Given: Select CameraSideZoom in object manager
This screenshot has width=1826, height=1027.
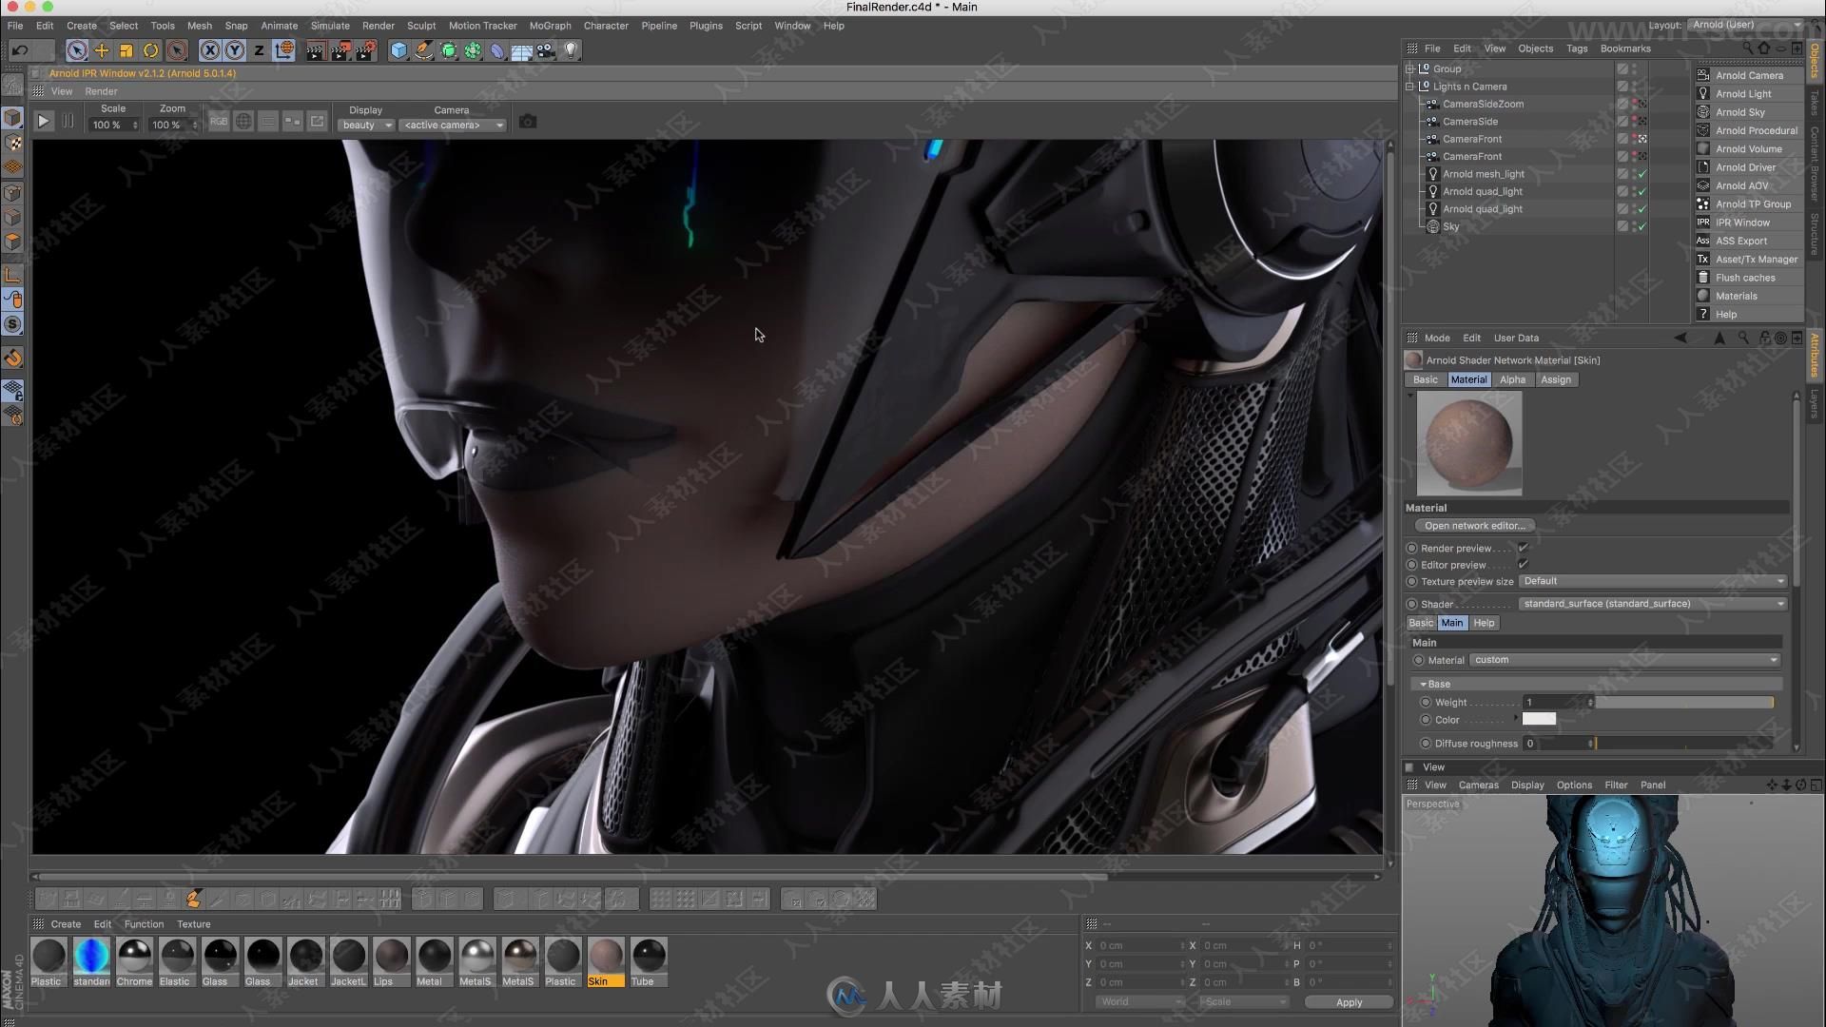Looking at the screenshot, I should point(1483,104).
